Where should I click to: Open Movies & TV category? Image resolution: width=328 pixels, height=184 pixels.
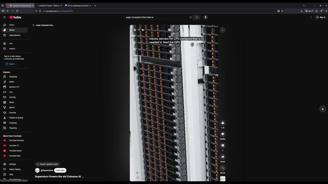pos(15,87)
